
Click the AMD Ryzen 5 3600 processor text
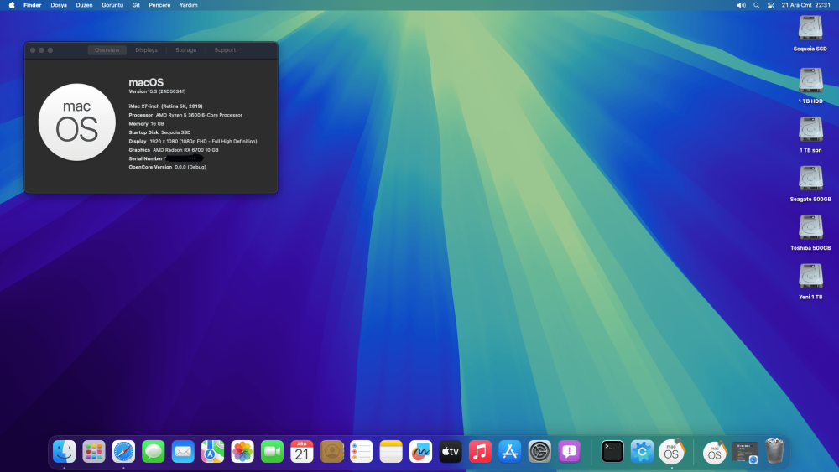pyautogui.click(x=185, y=115)
